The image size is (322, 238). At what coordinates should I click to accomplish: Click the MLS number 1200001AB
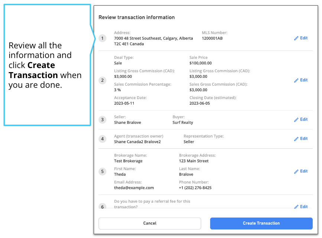(212, 38)
